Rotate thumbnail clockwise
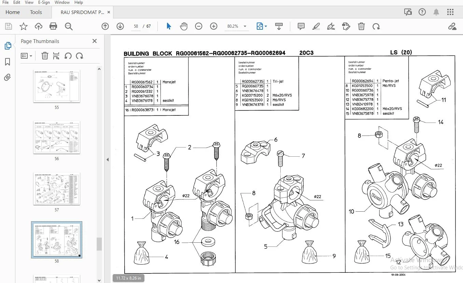 [80, 56]
